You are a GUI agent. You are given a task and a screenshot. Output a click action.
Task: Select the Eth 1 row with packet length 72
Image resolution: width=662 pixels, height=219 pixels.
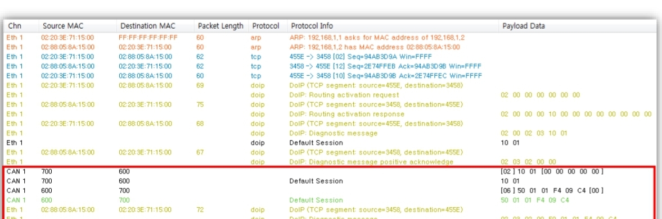[330, 209]
